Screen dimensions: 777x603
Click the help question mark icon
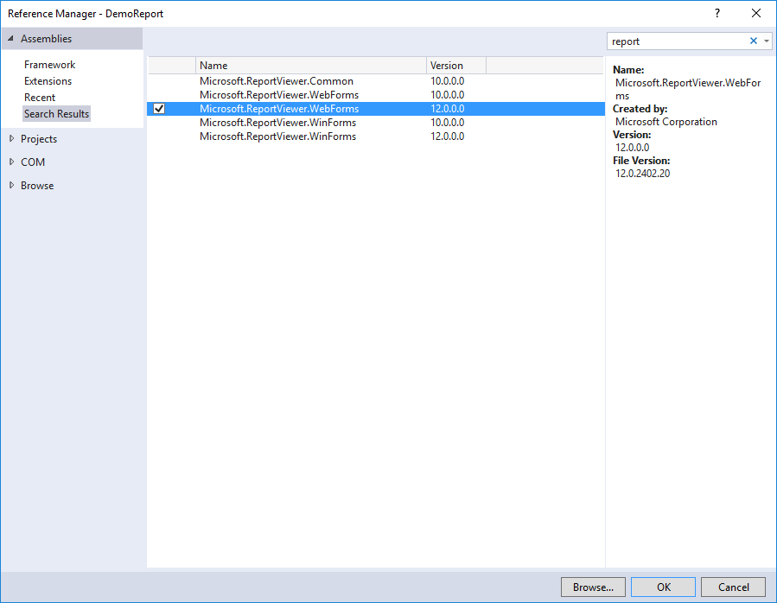716,13
